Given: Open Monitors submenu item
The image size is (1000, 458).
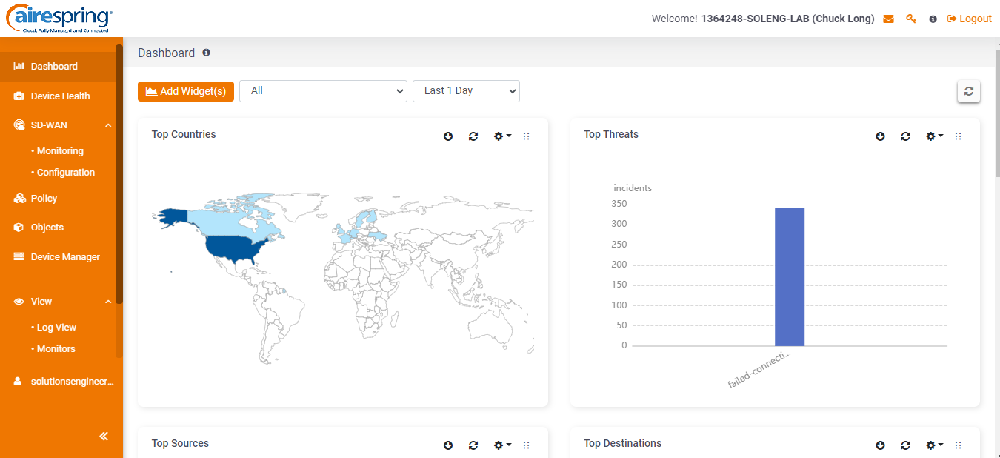Looking at the screenshot, I should (x=56, y=349).
